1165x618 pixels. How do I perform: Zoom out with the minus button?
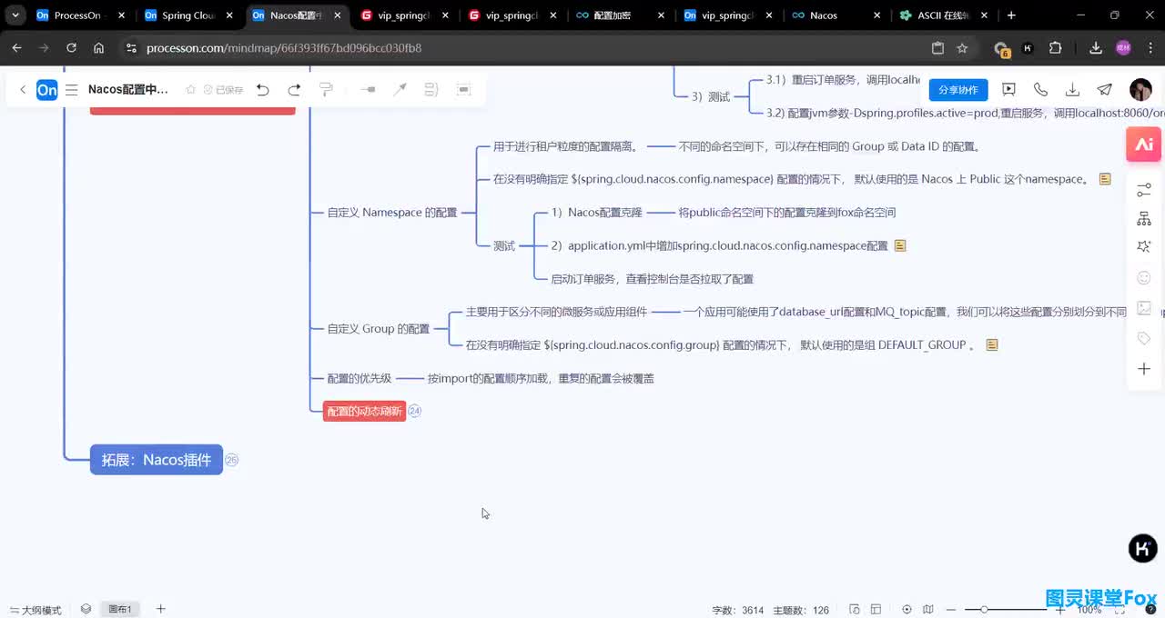tap(951, 610)
